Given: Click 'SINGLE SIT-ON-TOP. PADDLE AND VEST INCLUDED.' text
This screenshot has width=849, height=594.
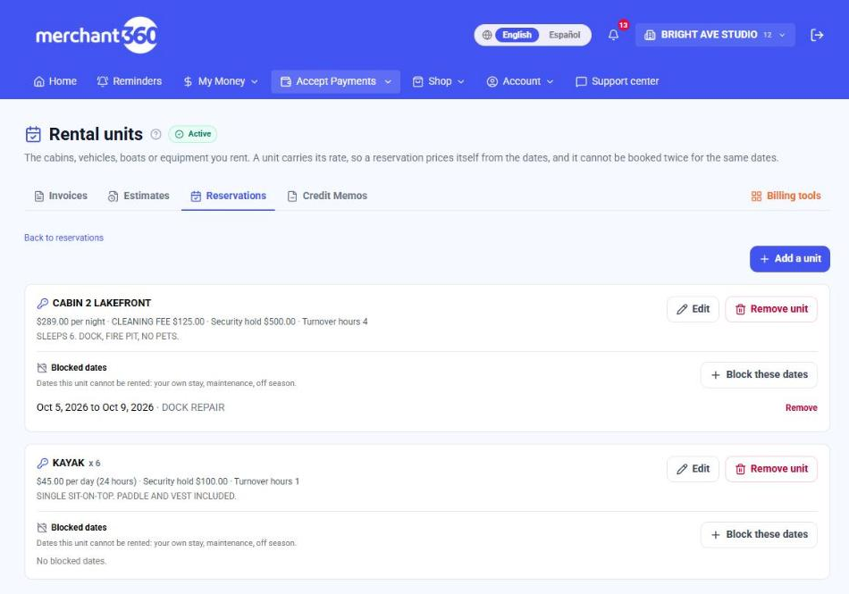Looking at the screenshot, I should [x=137, y=496].
